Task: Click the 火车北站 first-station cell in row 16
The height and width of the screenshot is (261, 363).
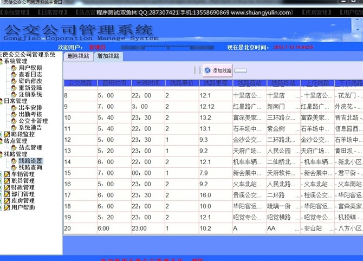Action: coord(250,184)
